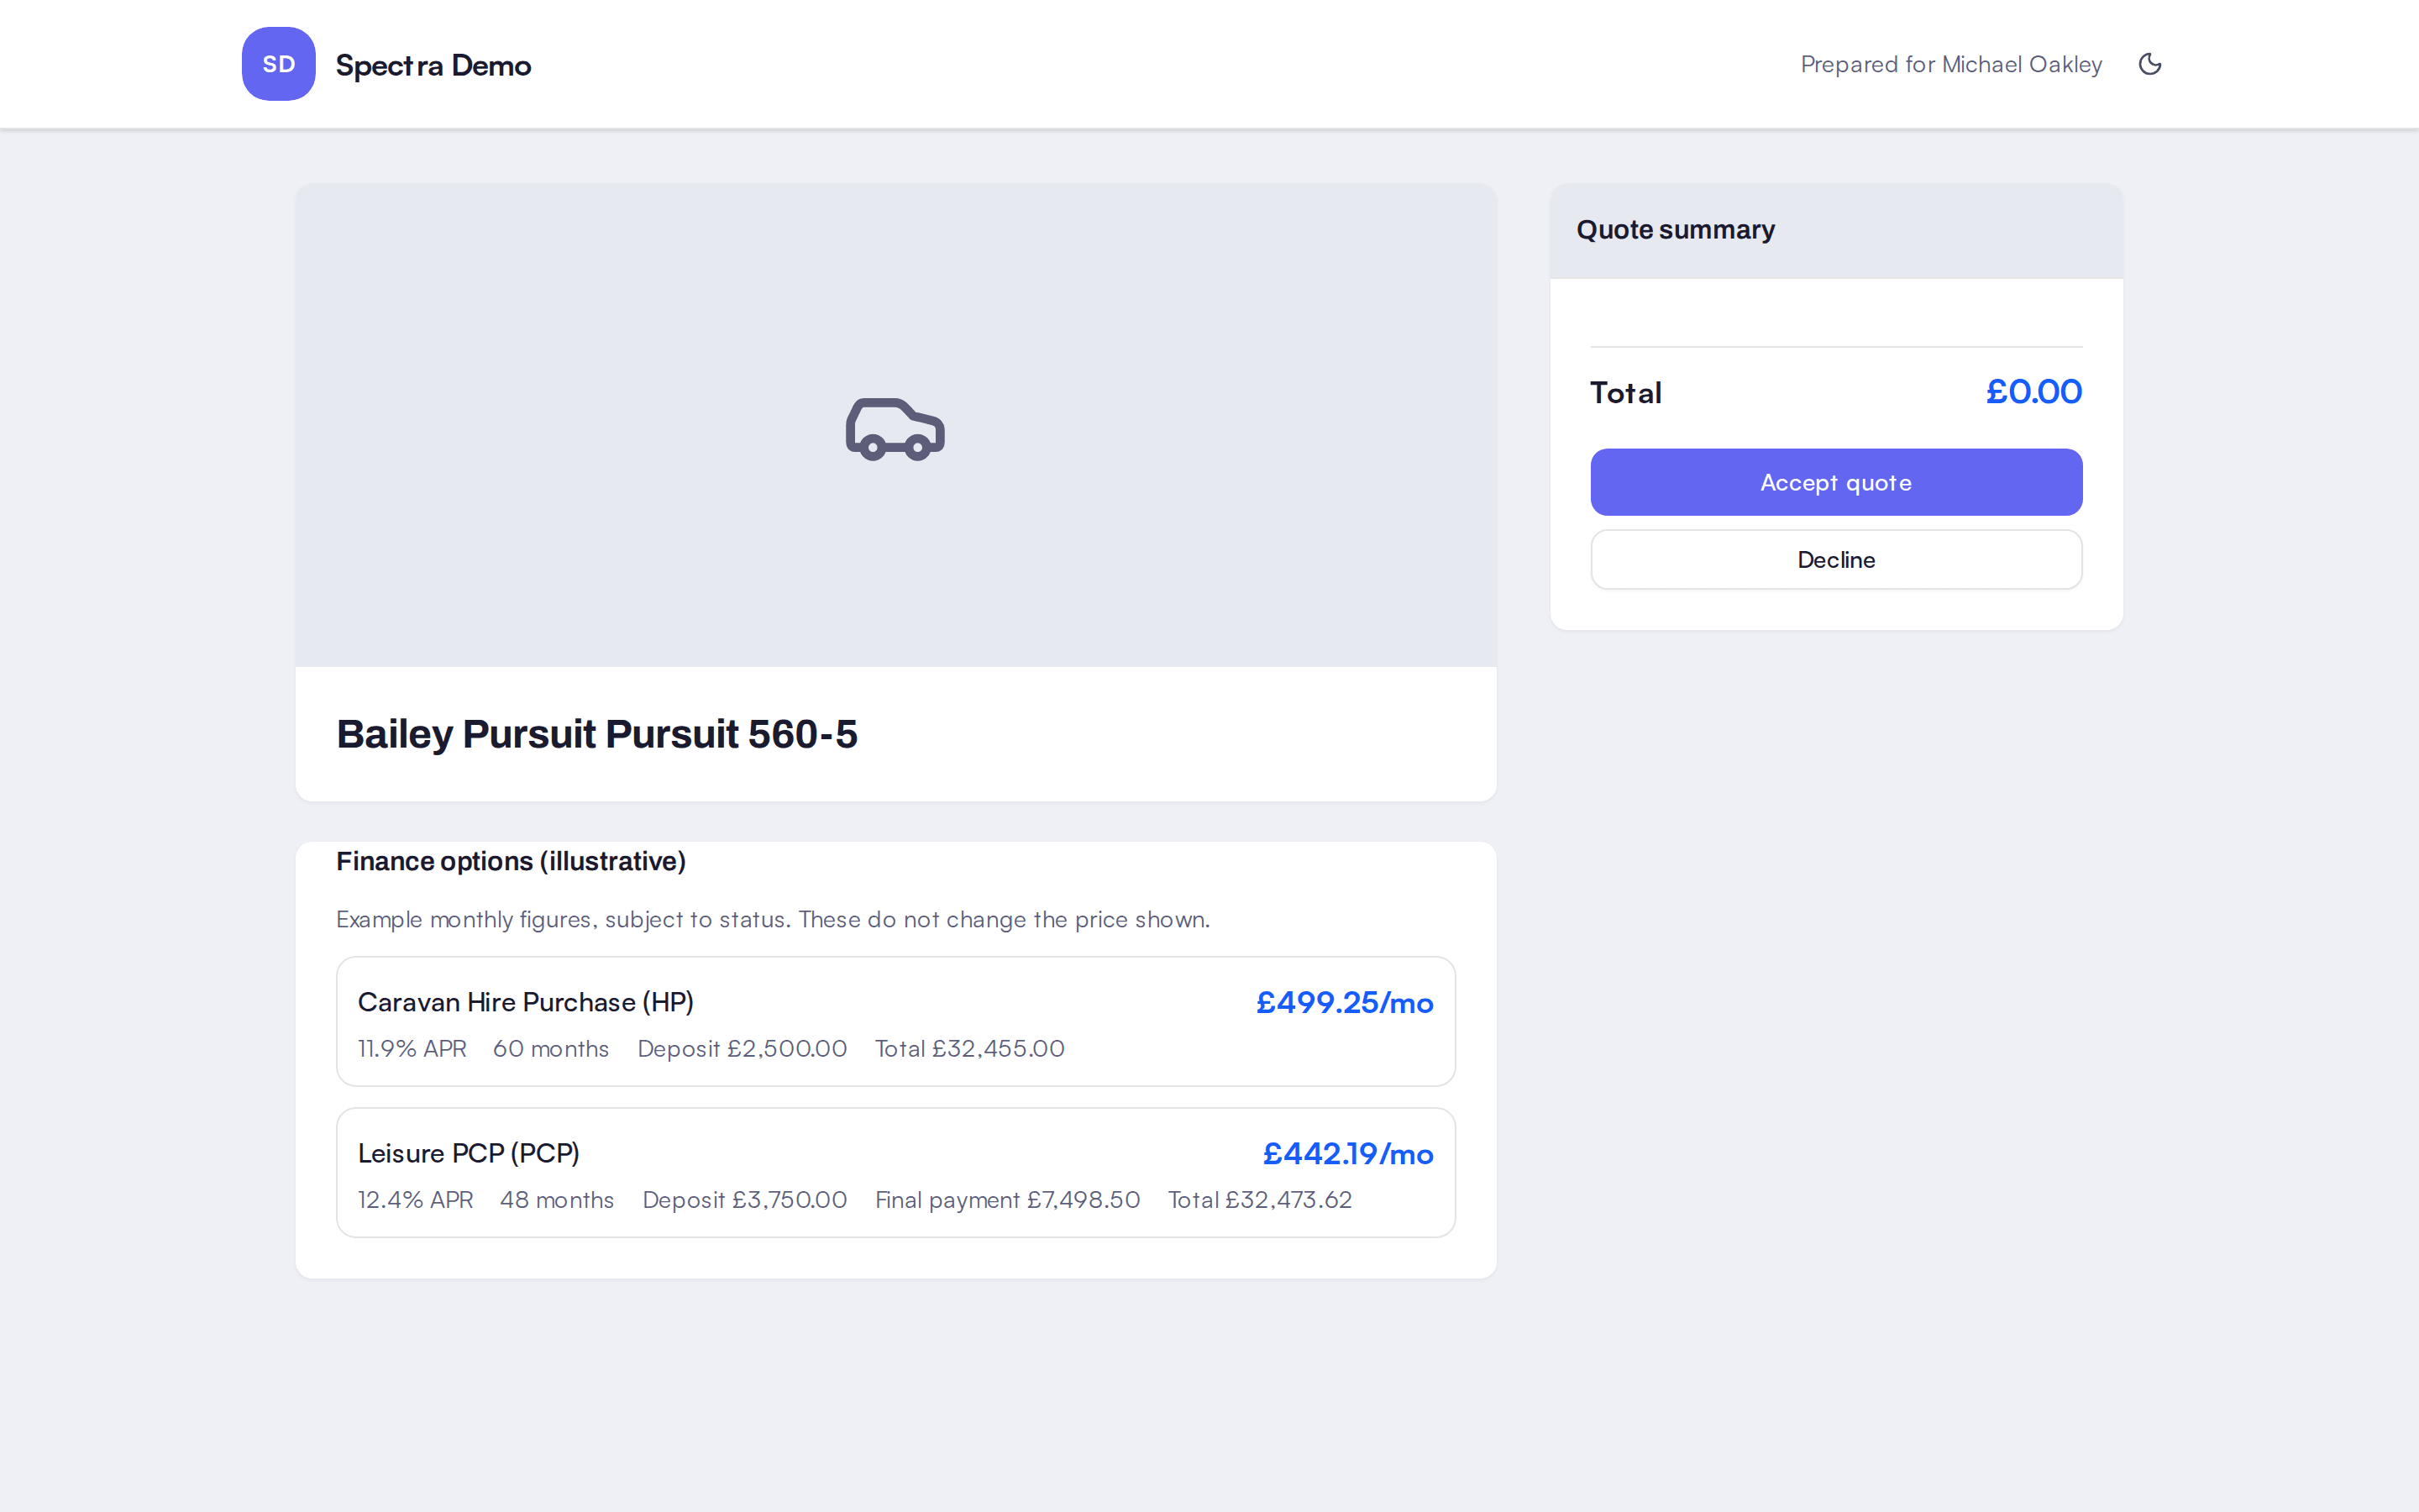This screenshot has height=1512, width=2419.
Task: Click Prepared for Michael Oakley text
Action: point(1950,64)
